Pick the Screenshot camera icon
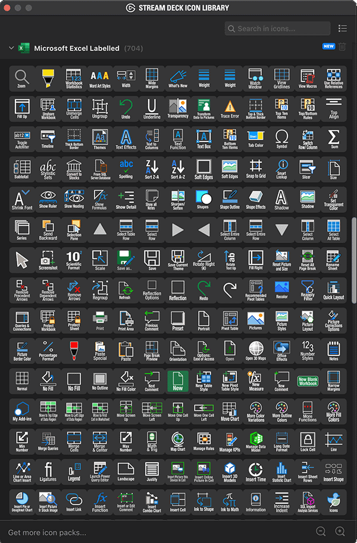 tap(48, 260)
